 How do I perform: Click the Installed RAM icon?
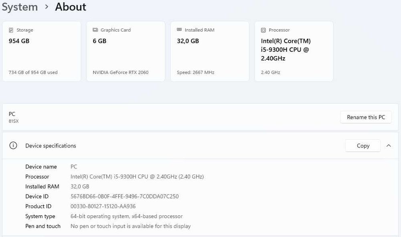tap(179, 30)
